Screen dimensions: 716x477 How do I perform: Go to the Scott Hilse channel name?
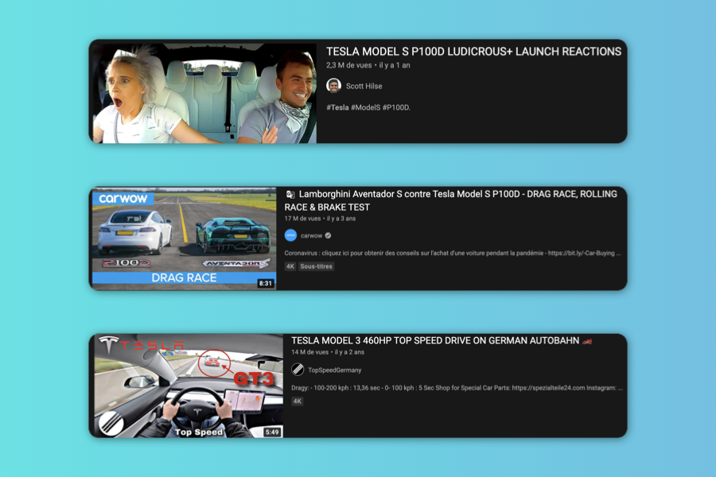point(364,86)
